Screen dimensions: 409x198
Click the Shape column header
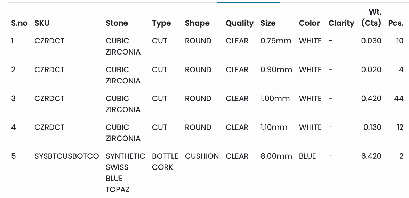coord(197,23)
